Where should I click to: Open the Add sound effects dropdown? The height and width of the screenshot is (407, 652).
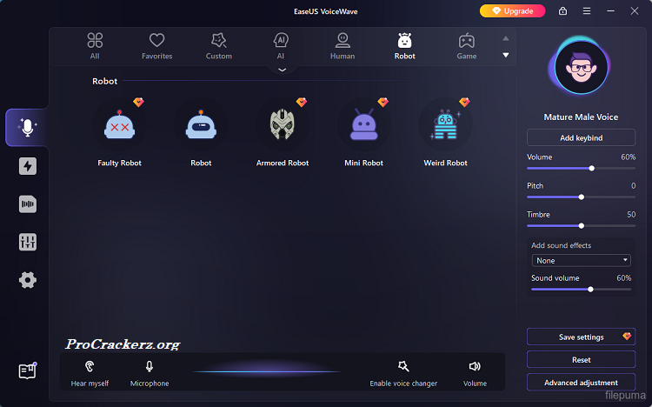coord(581,260)
